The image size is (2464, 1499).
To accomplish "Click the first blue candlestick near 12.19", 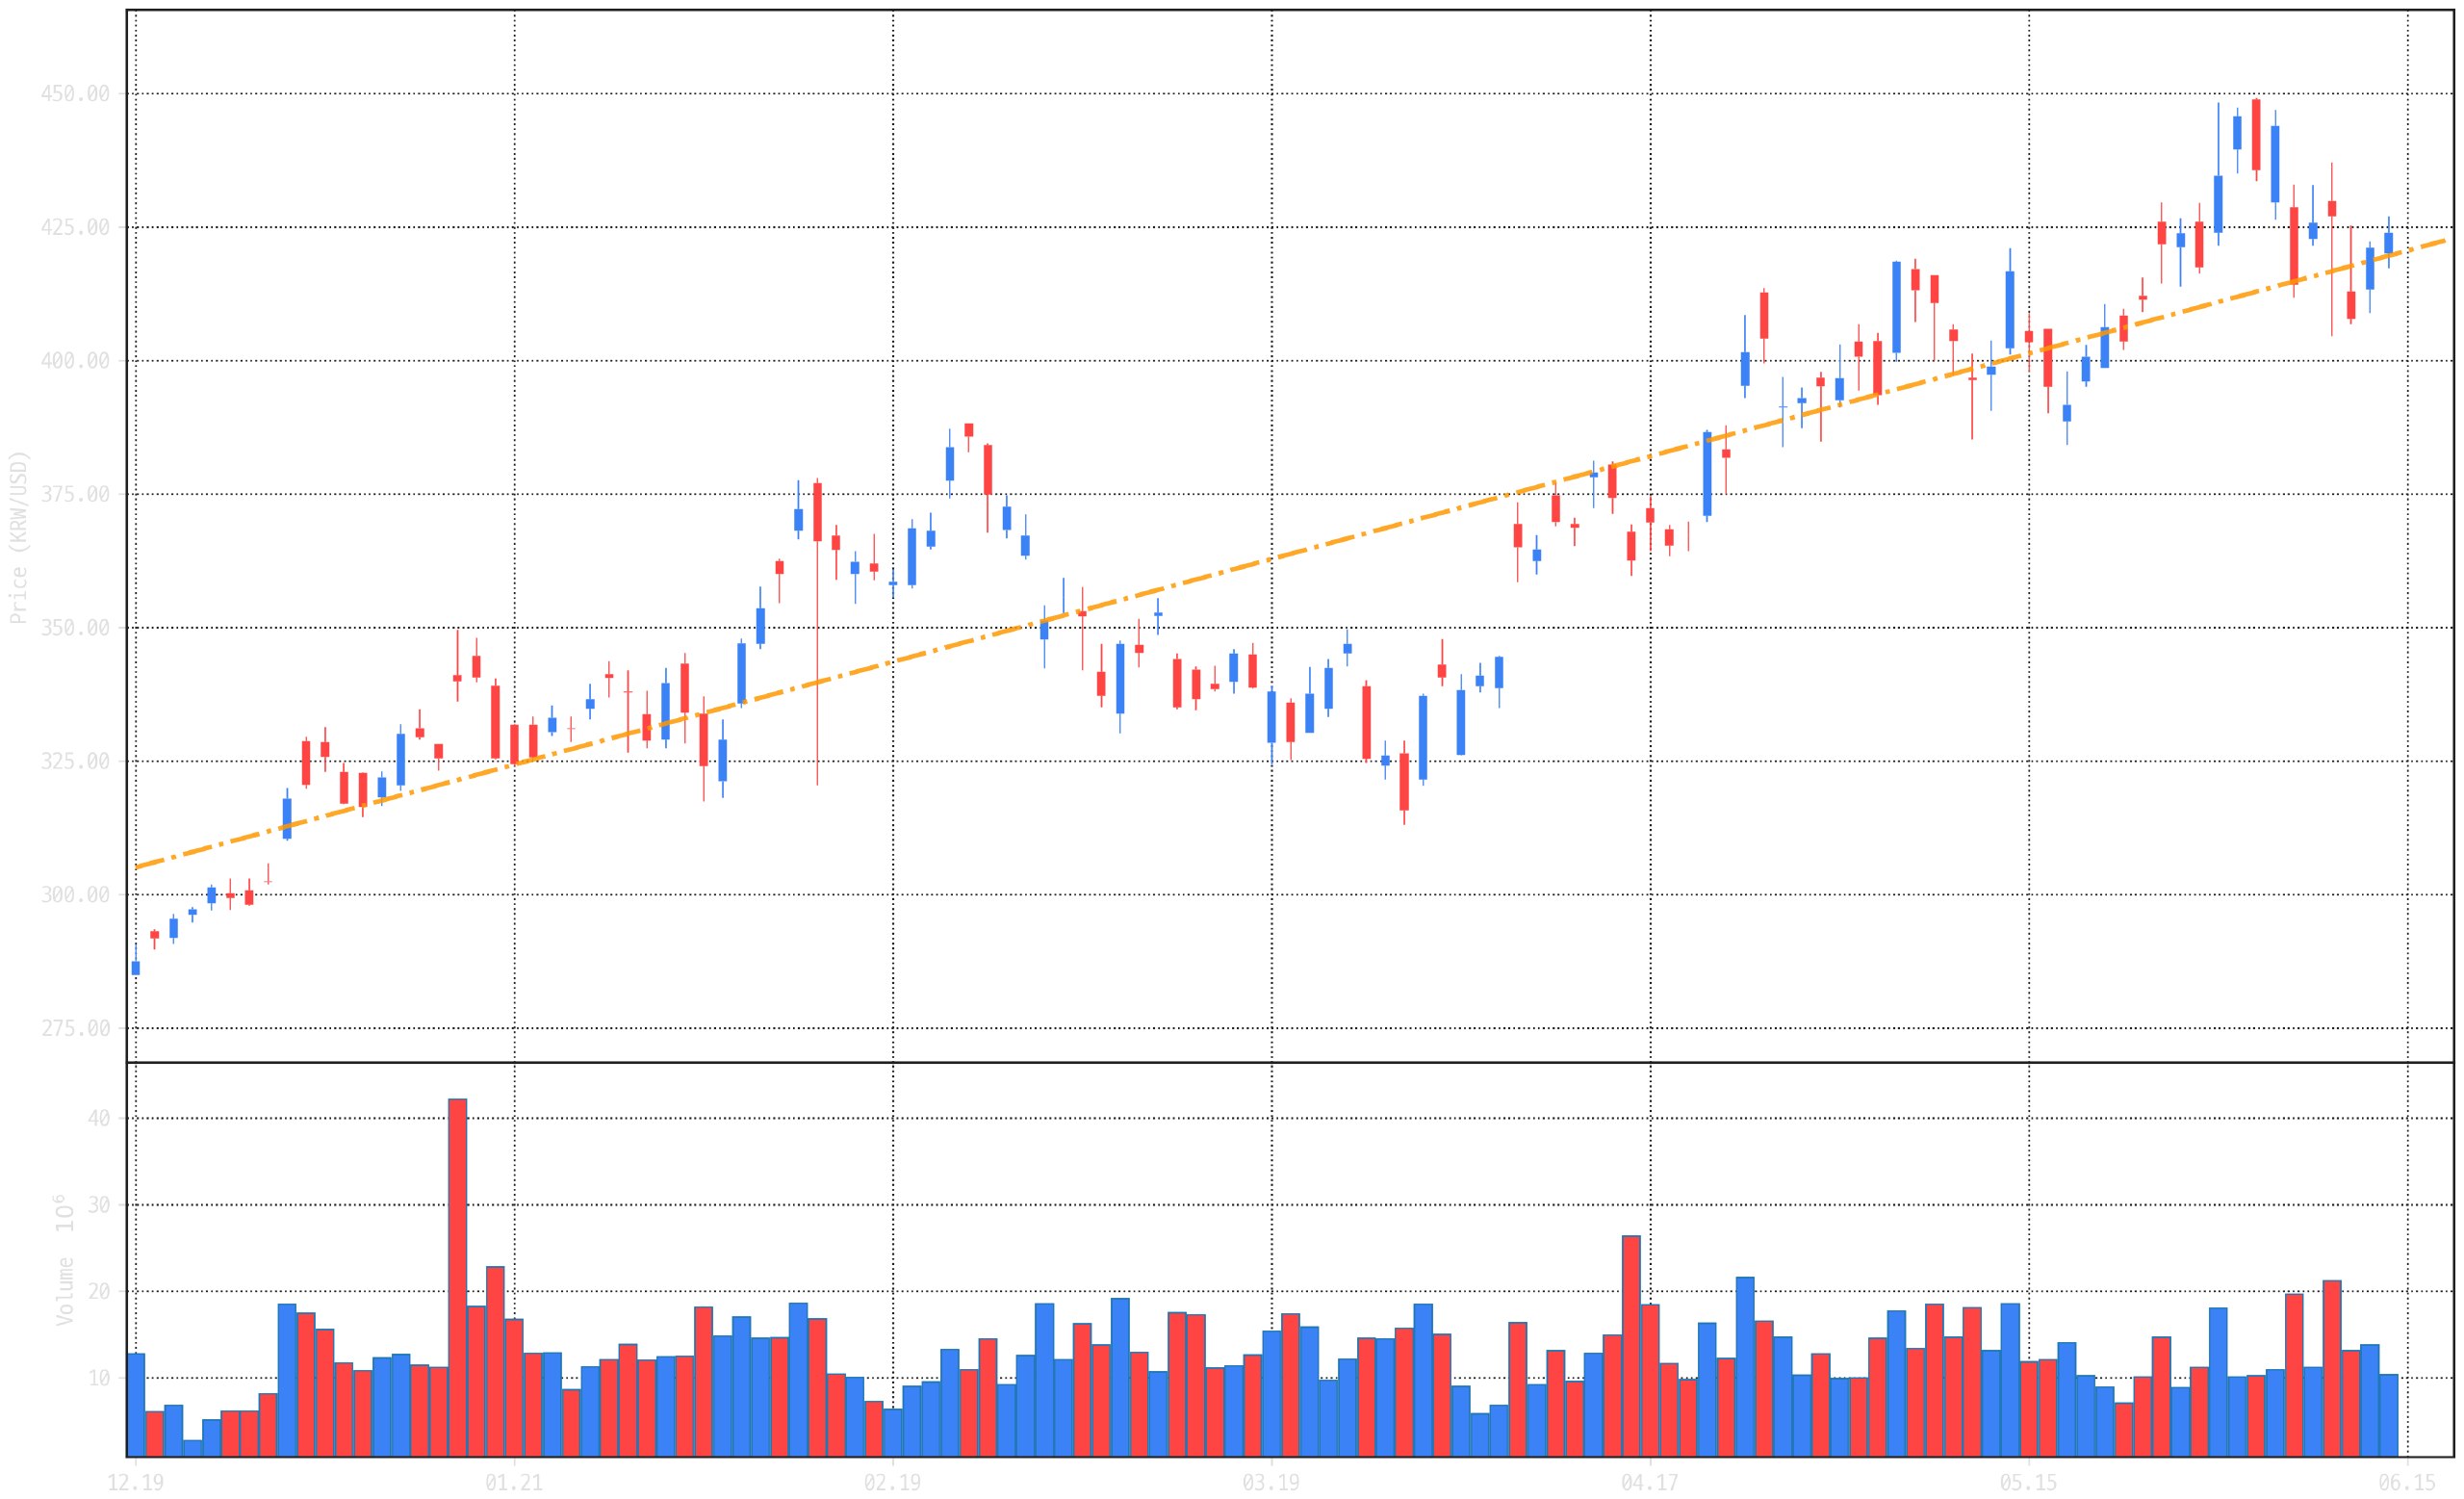I will pos(136,967).
